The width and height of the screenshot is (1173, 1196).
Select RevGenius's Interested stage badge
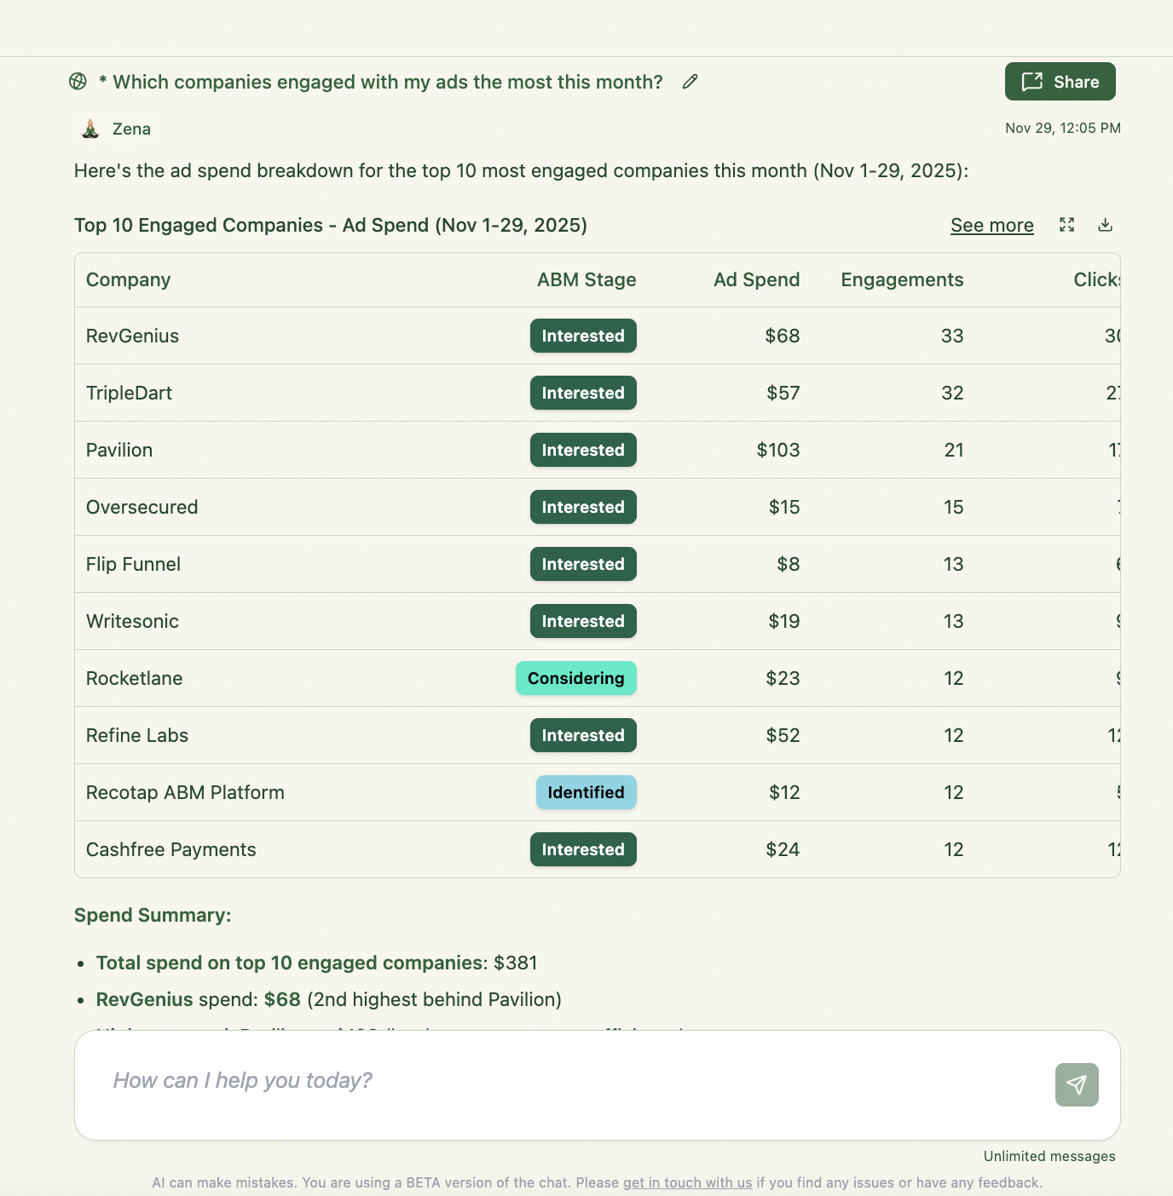click(583, 336)
